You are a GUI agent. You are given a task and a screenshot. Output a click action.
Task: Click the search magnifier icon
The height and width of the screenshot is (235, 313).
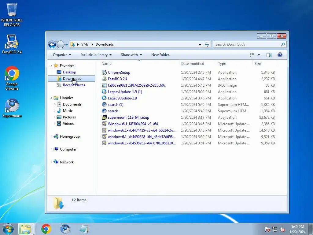(283, 44)
